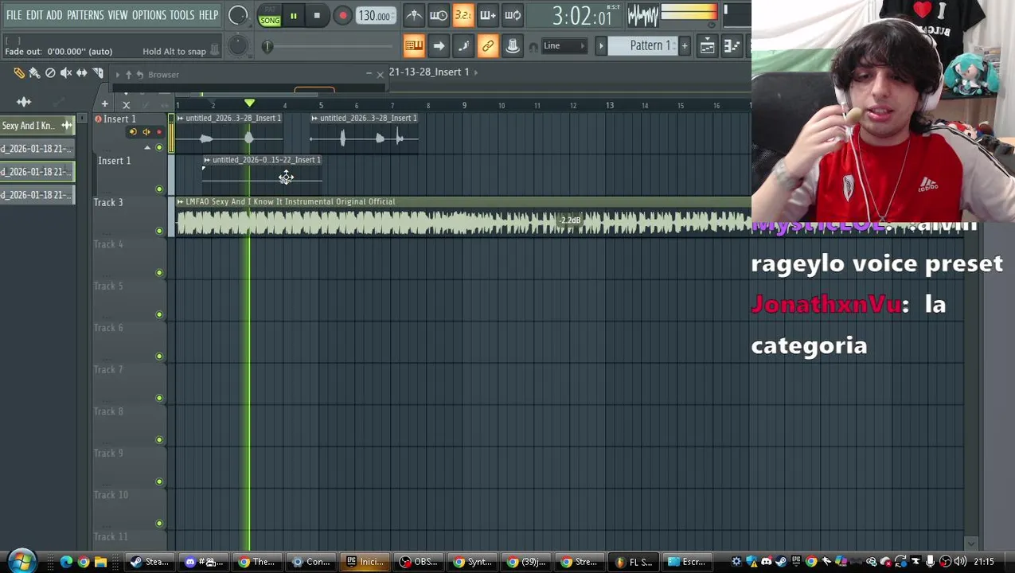Select the playlist slip tool
This screenshot has width=1015, height=573.
coord(82,73)
